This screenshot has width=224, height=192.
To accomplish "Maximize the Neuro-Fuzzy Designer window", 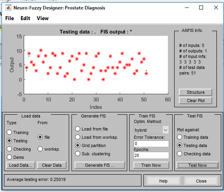I will tap(201, 7).
